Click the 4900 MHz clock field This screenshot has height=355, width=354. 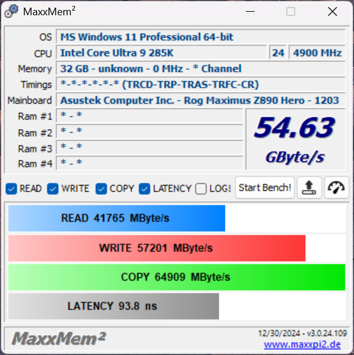coord(317,53)
